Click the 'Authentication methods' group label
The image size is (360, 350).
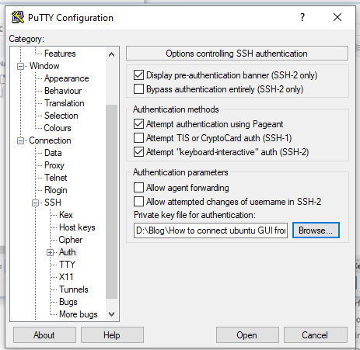176,109
